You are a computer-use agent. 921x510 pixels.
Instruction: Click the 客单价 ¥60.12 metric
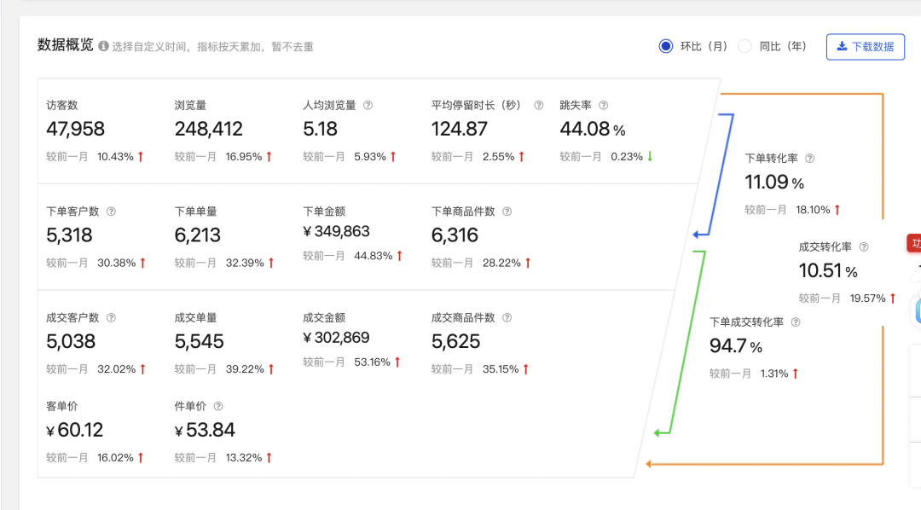click(74, 431)
